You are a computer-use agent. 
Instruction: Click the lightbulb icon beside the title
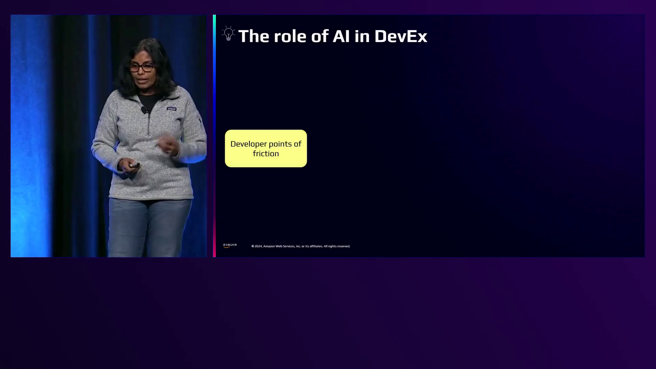tap(228, 34)
